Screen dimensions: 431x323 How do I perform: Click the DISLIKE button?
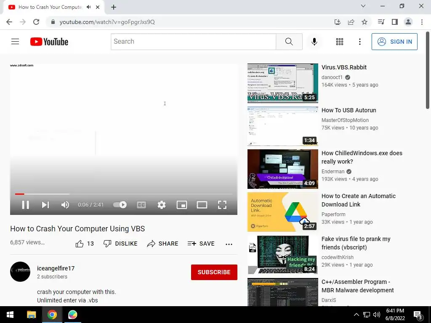(x=120, y=244)
